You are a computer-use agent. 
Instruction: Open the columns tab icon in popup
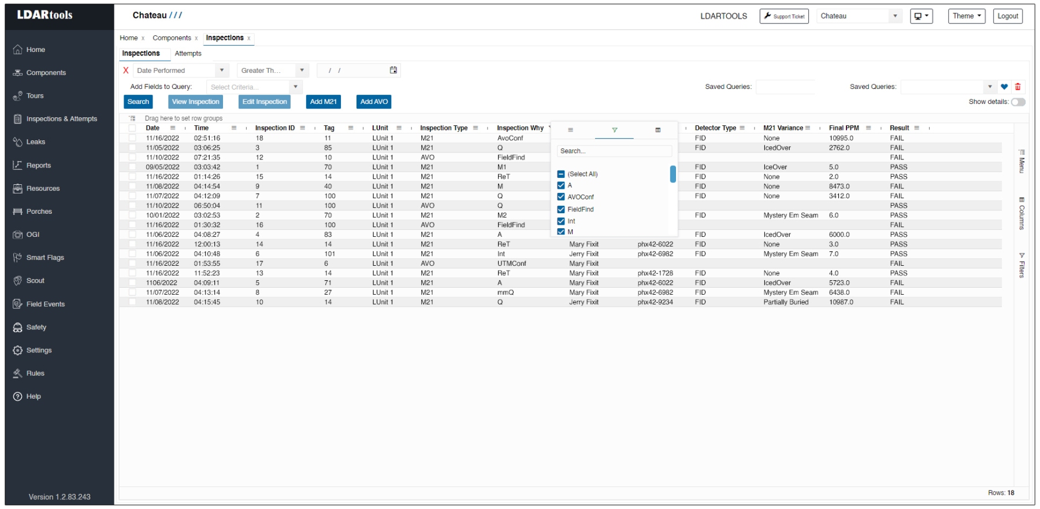[x=658, y=130]
